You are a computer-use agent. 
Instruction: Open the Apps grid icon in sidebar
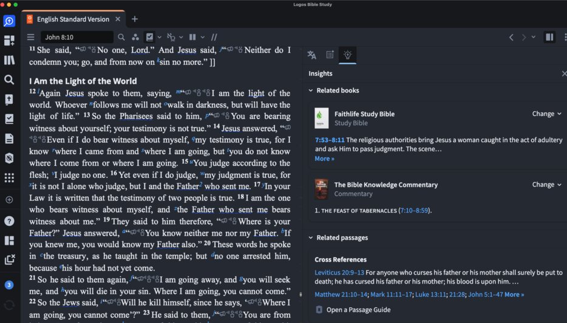click(9, 178)
